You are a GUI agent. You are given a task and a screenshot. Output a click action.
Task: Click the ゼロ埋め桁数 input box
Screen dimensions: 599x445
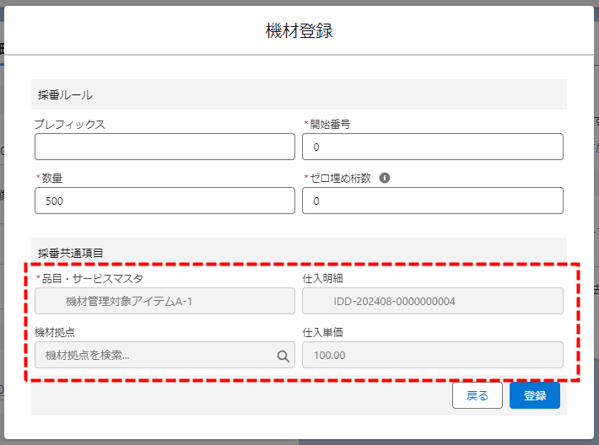pos(432,201)
